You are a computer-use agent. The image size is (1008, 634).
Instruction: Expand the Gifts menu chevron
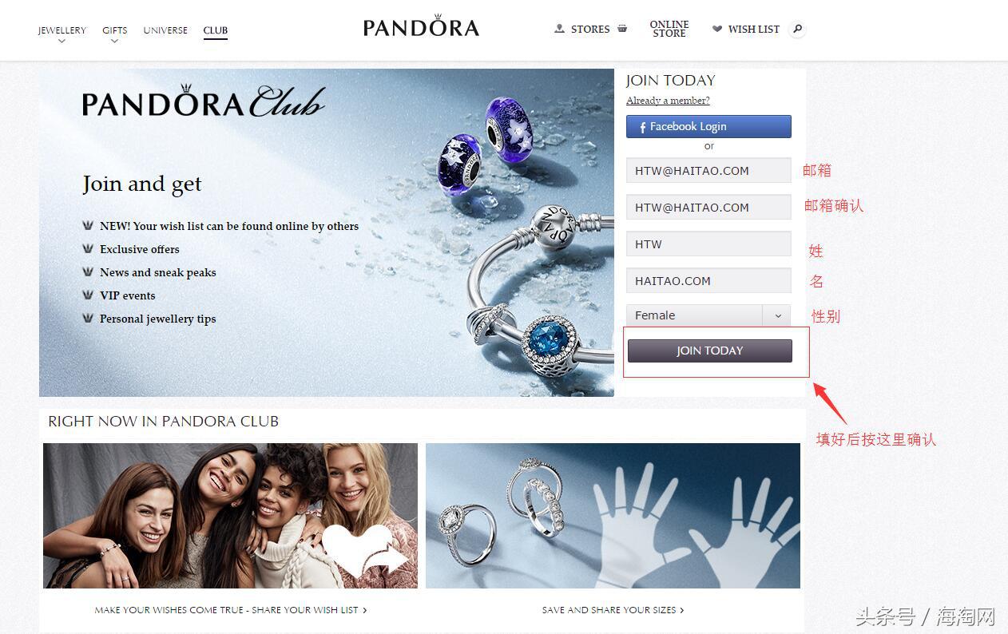114,41
